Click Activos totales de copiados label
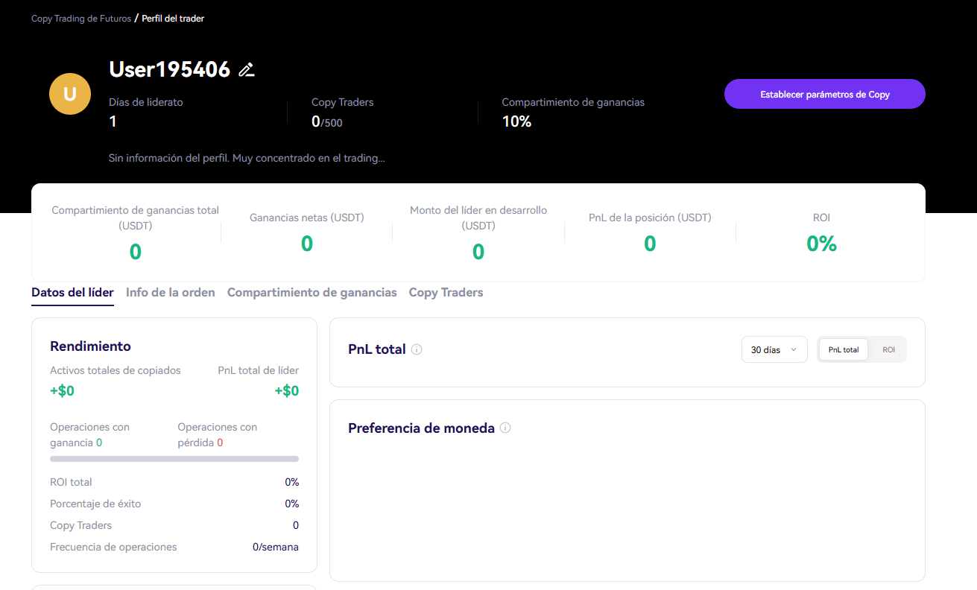Image resolution: width=977 pixels, height=590 pixels. (116, 370)
